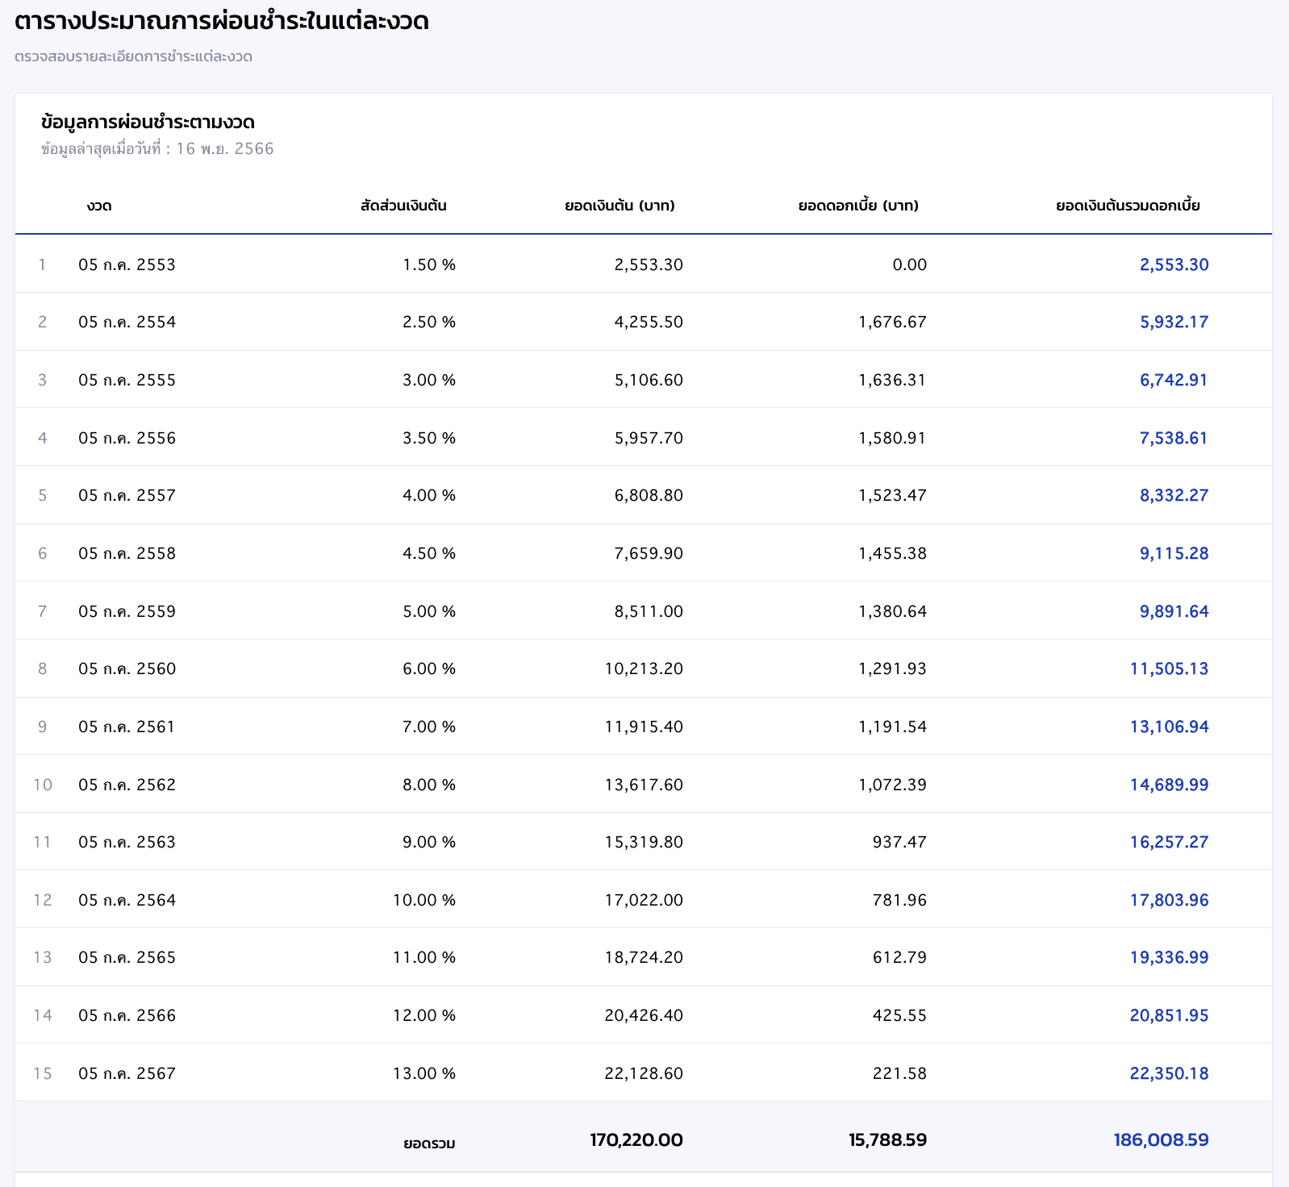The height and width of the screenshot is (1187, 1289).
Task: Open the 8,332.27 total amount link
Action: pos(1174,495)
